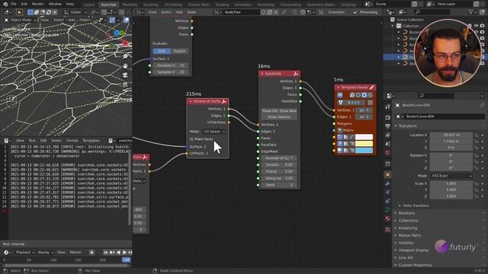Click the Examples button in node editor header

(x=336, y=12)
